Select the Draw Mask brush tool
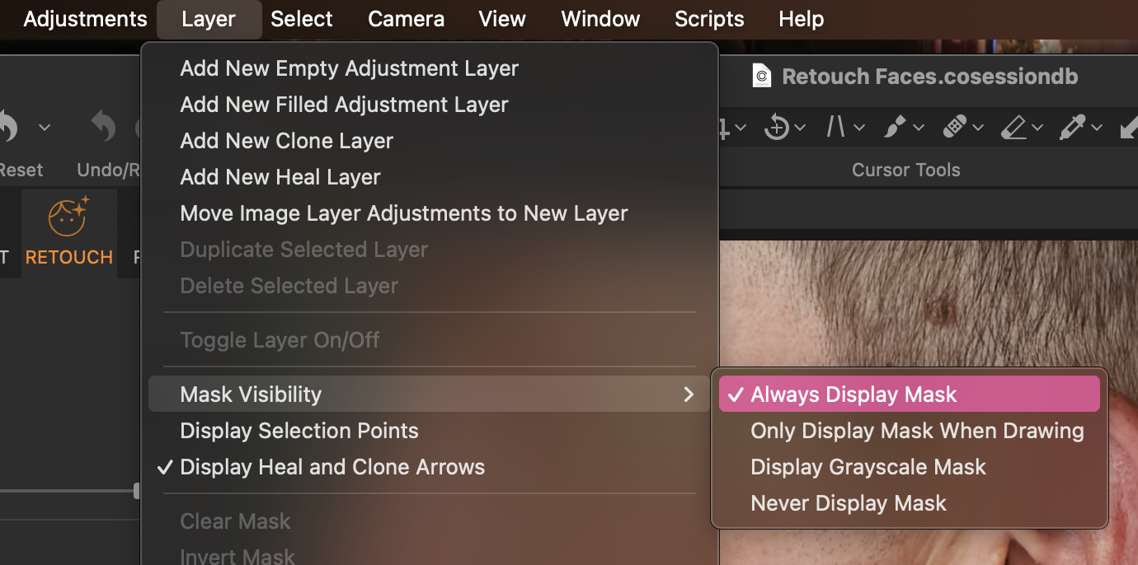The image size is (1138, 565). tap(894, 128)
